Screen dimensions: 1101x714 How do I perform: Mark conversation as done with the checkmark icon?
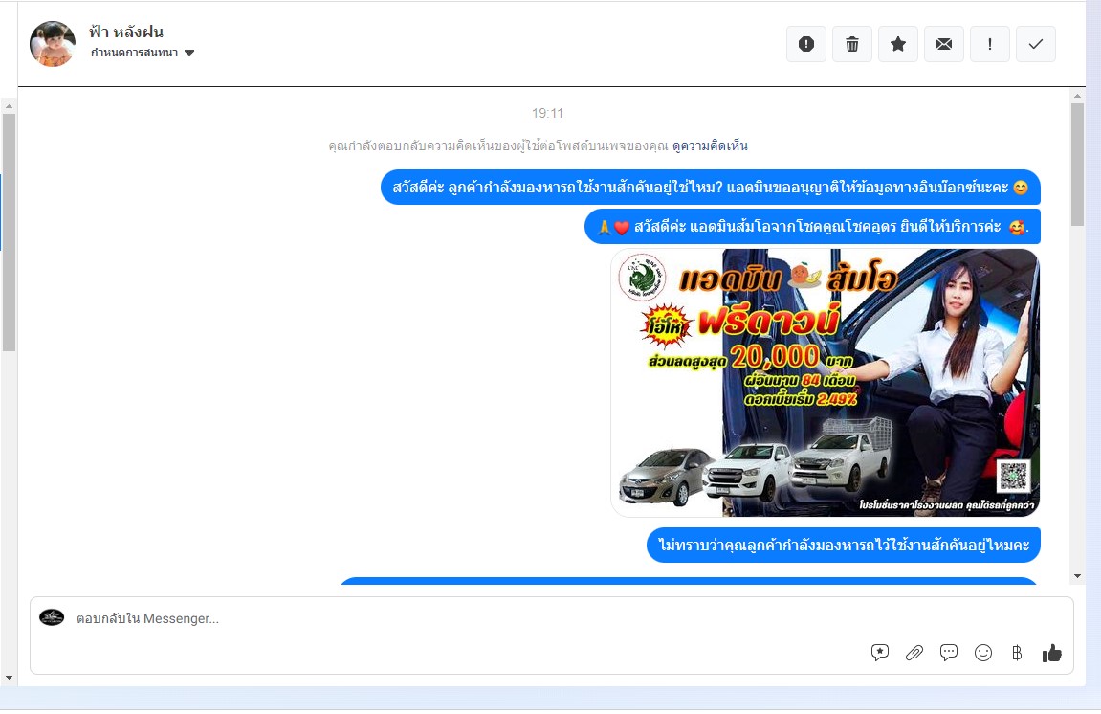[x=1036, y=44]
